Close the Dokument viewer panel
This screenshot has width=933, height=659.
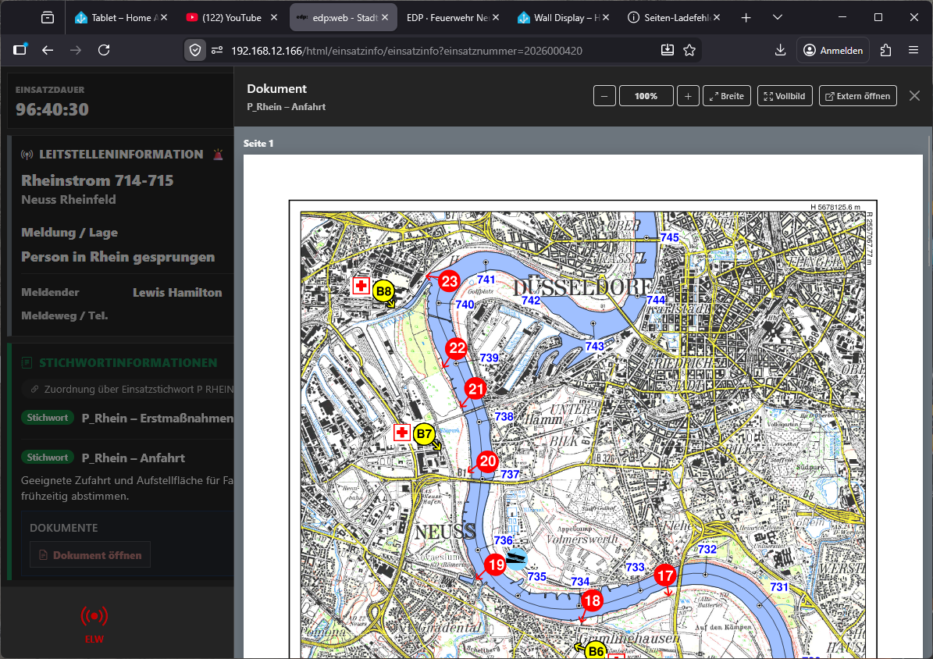click(915, 95)
